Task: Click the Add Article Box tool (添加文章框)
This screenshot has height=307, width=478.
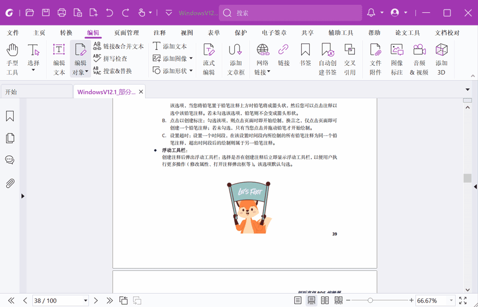Action: [236, 59]
